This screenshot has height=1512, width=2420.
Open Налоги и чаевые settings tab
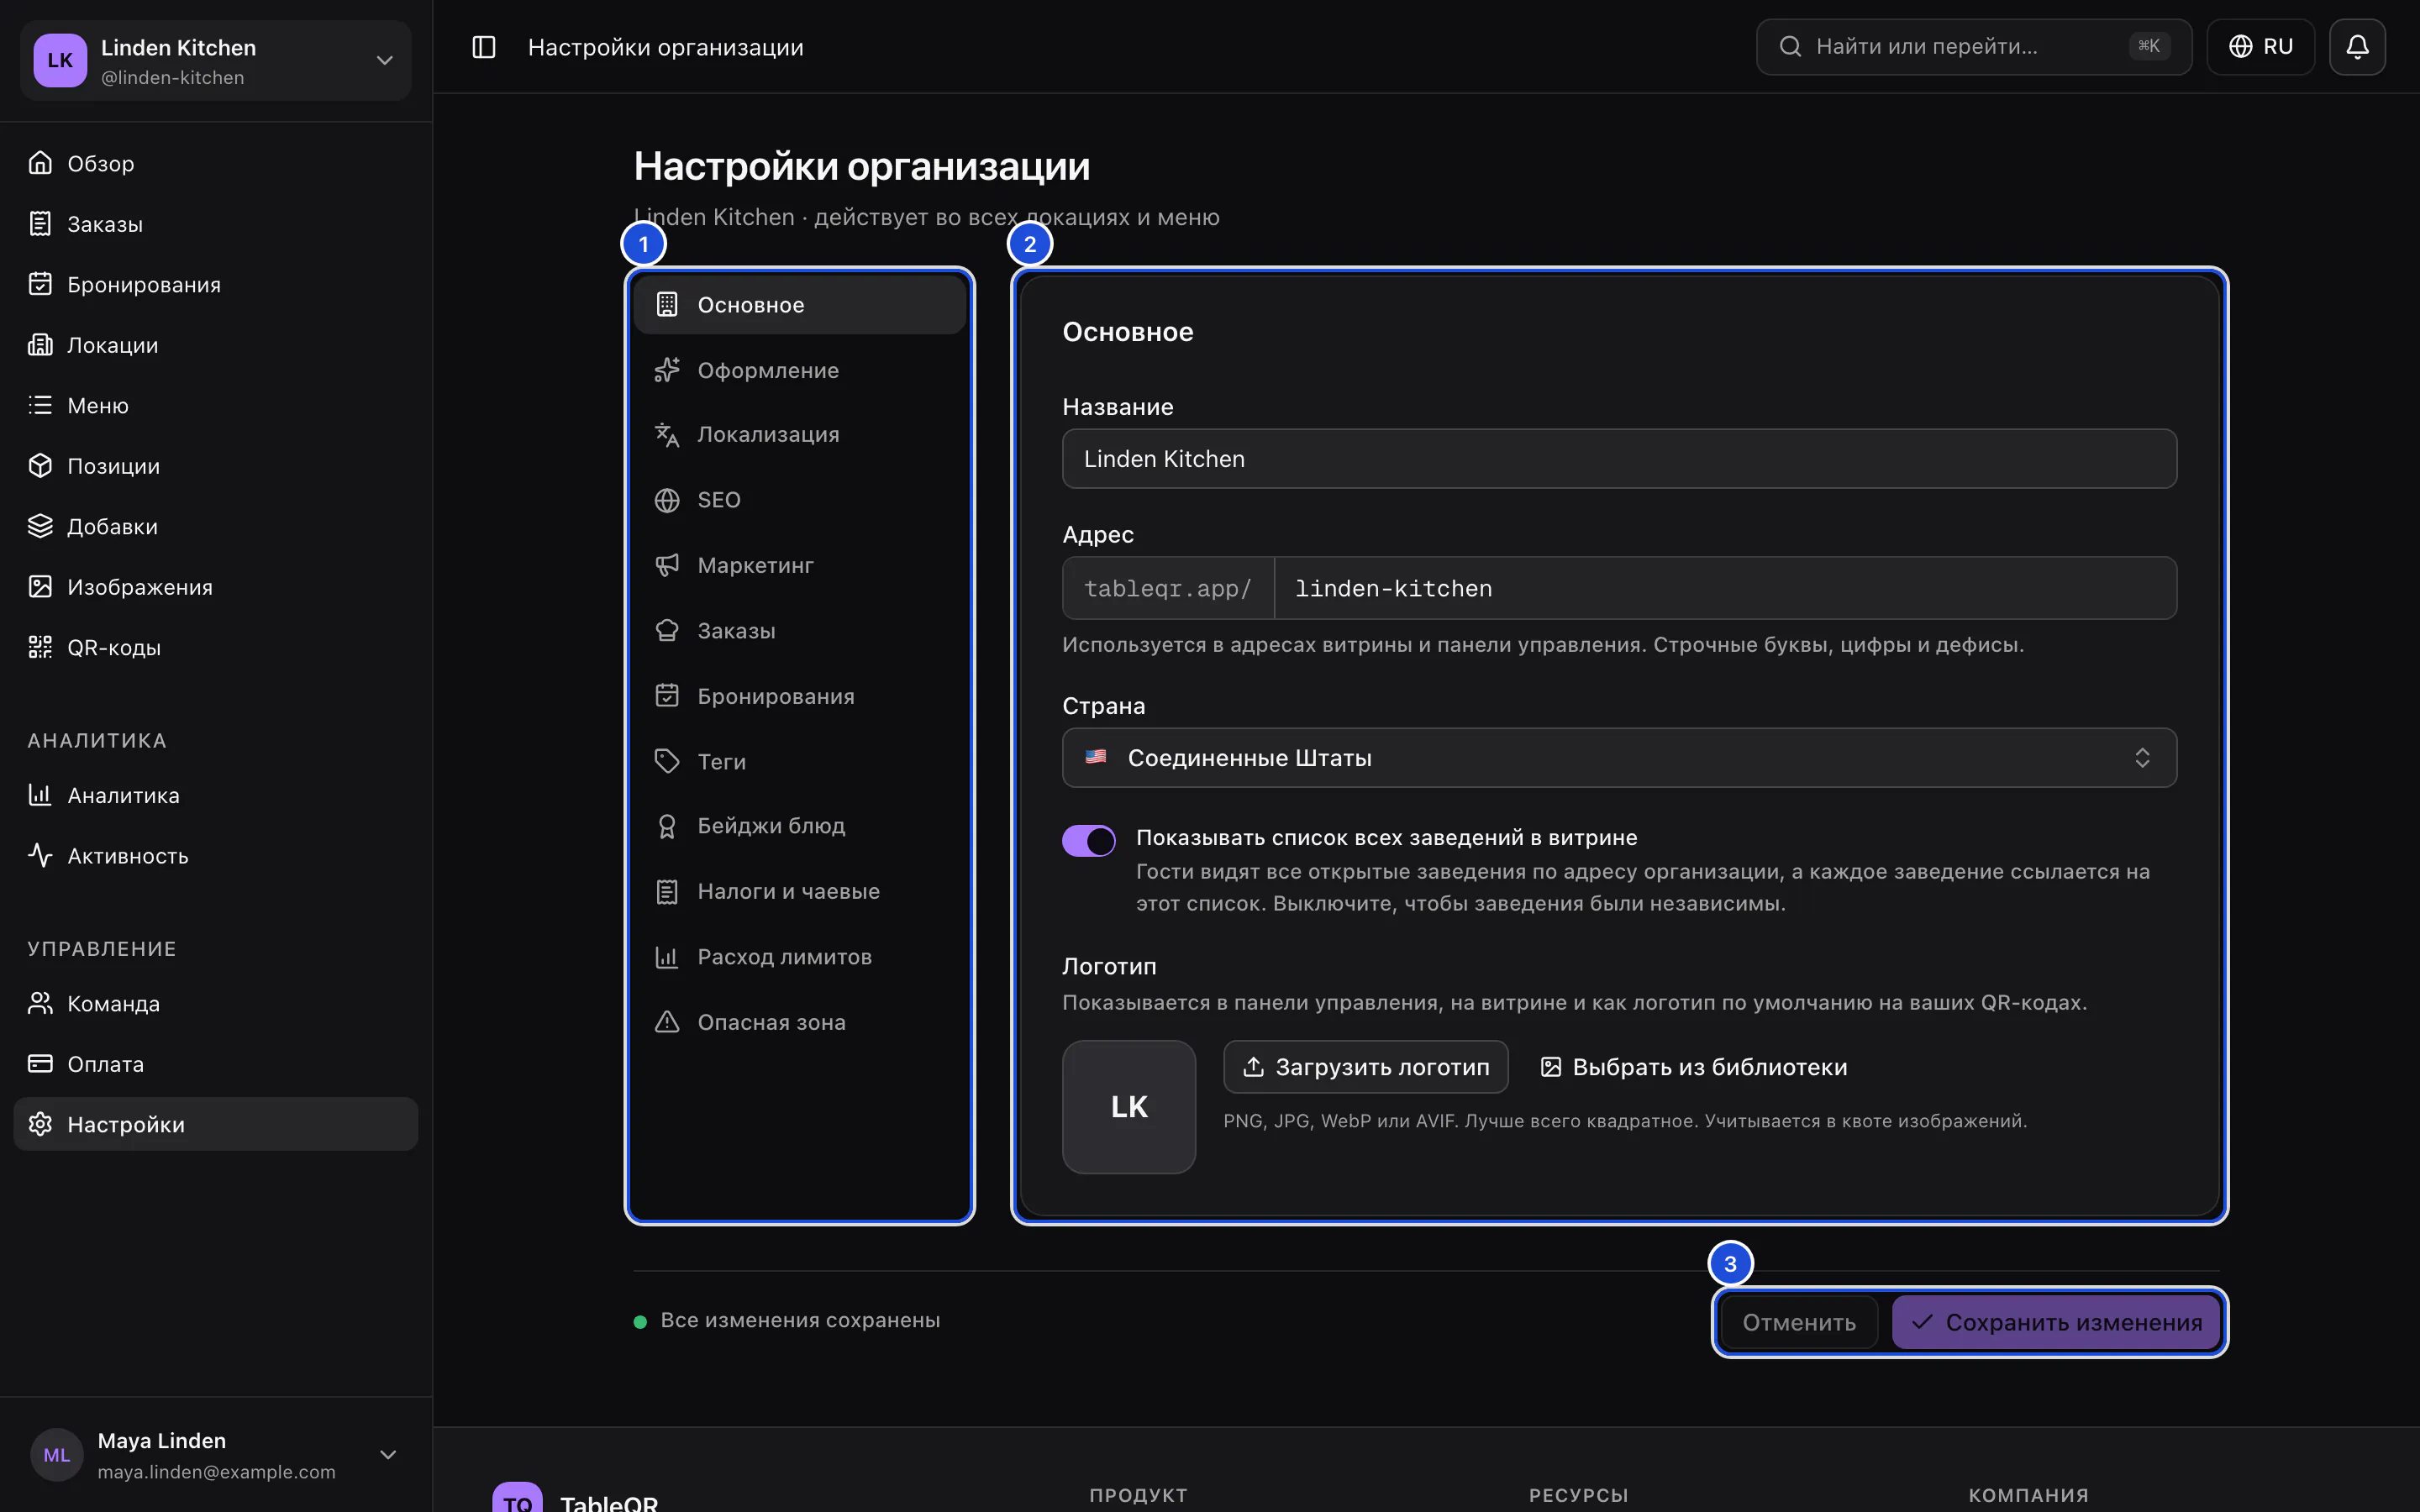tap(800, 891)
